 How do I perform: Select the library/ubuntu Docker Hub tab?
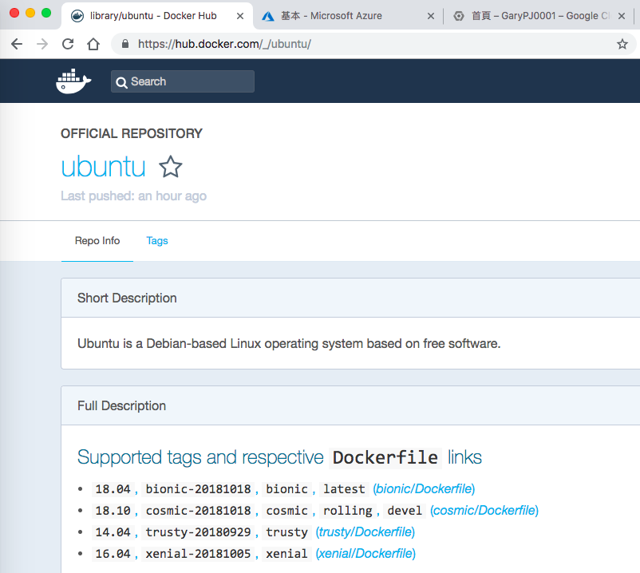[157, 16]
